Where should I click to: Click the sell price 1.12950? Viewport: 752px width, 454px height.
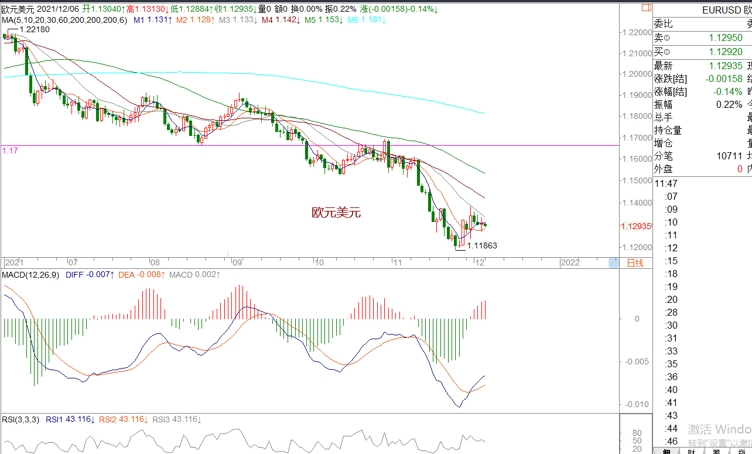726,37
